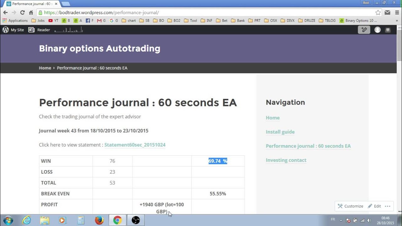Launch Internet Explorer from the taskbar

(27, 220)
